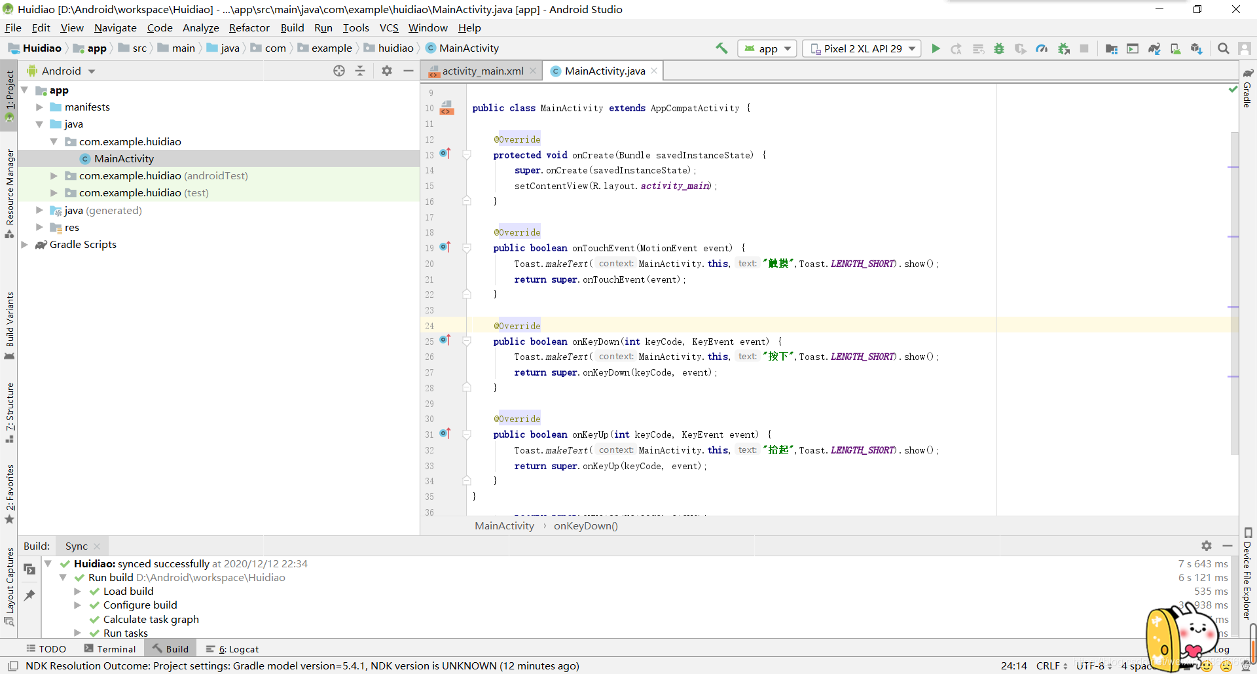Open the SDK Manager icon
This screenshot has height=674, width=1257.
pyautogui.click(x=1197, y=48)
